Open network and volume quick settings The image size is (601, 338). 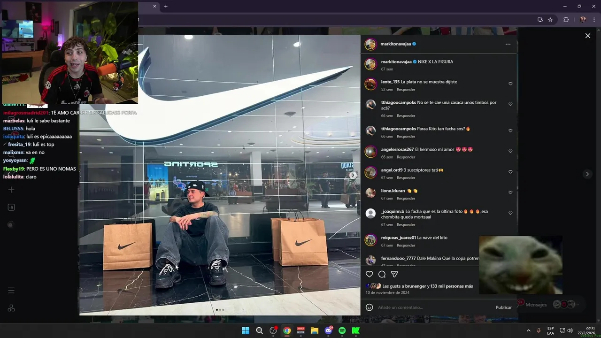click(x=566, y=330)
